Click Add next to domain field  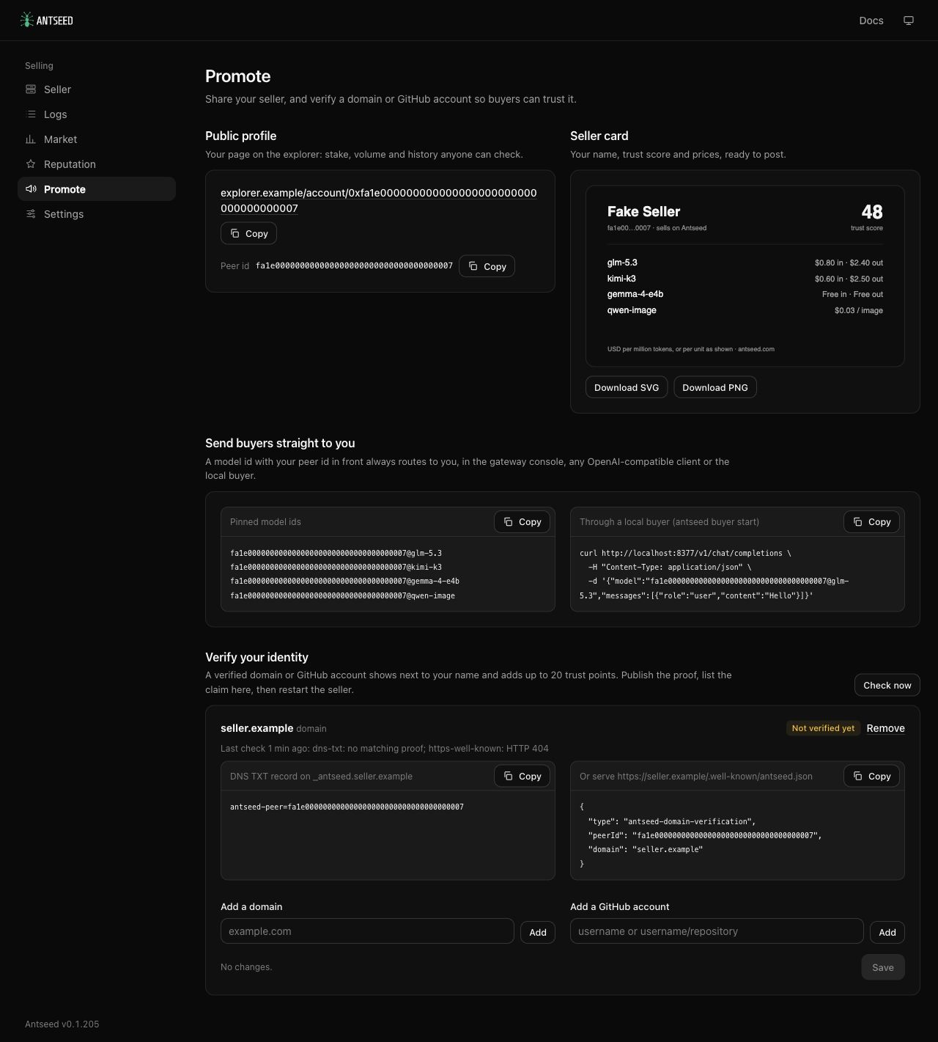(x=538, y=932)
